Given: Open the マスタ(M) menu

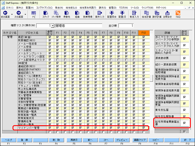Looking at the screenshot, I should point(123,8).
